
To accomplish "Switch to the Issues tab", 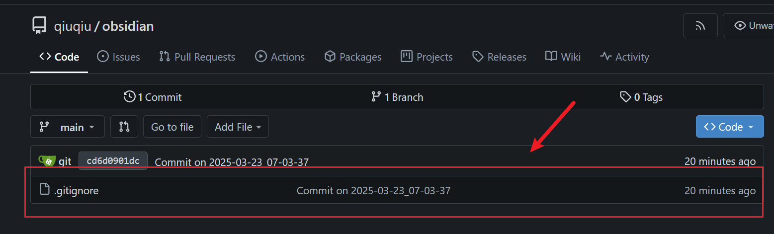I will 118,57.
